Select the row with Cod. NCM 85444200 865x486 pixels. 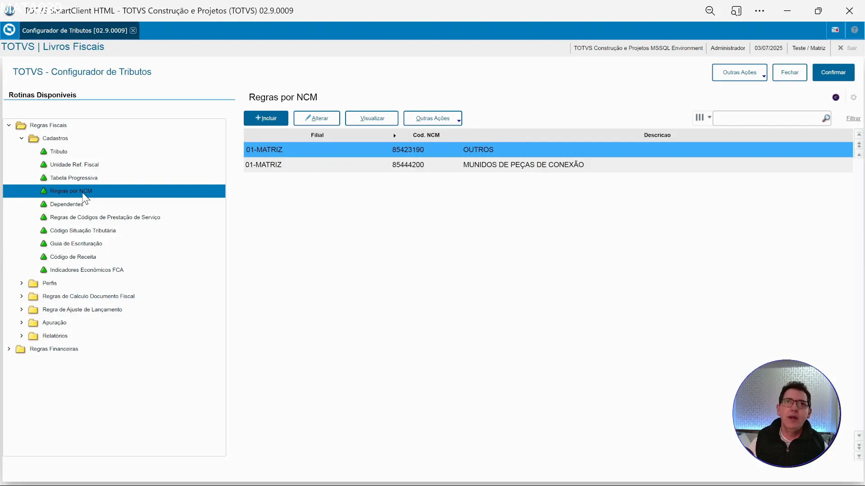408,165
